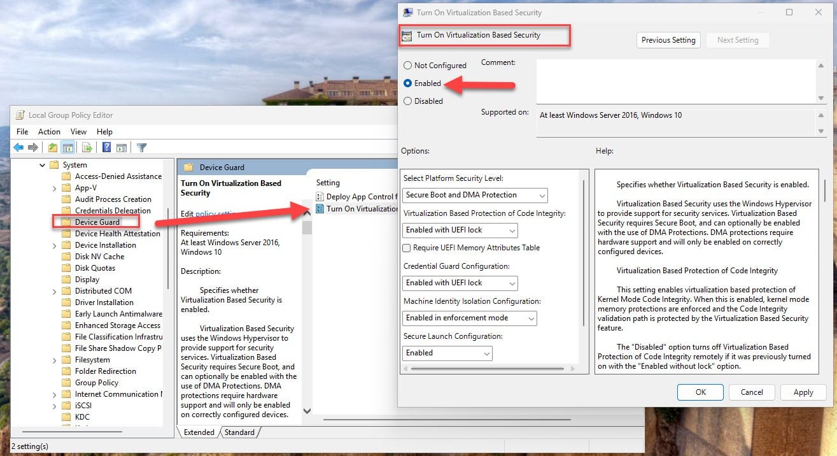Click the Export List toolbar icon
837x456 pixels.
click(x=87, y=147)
